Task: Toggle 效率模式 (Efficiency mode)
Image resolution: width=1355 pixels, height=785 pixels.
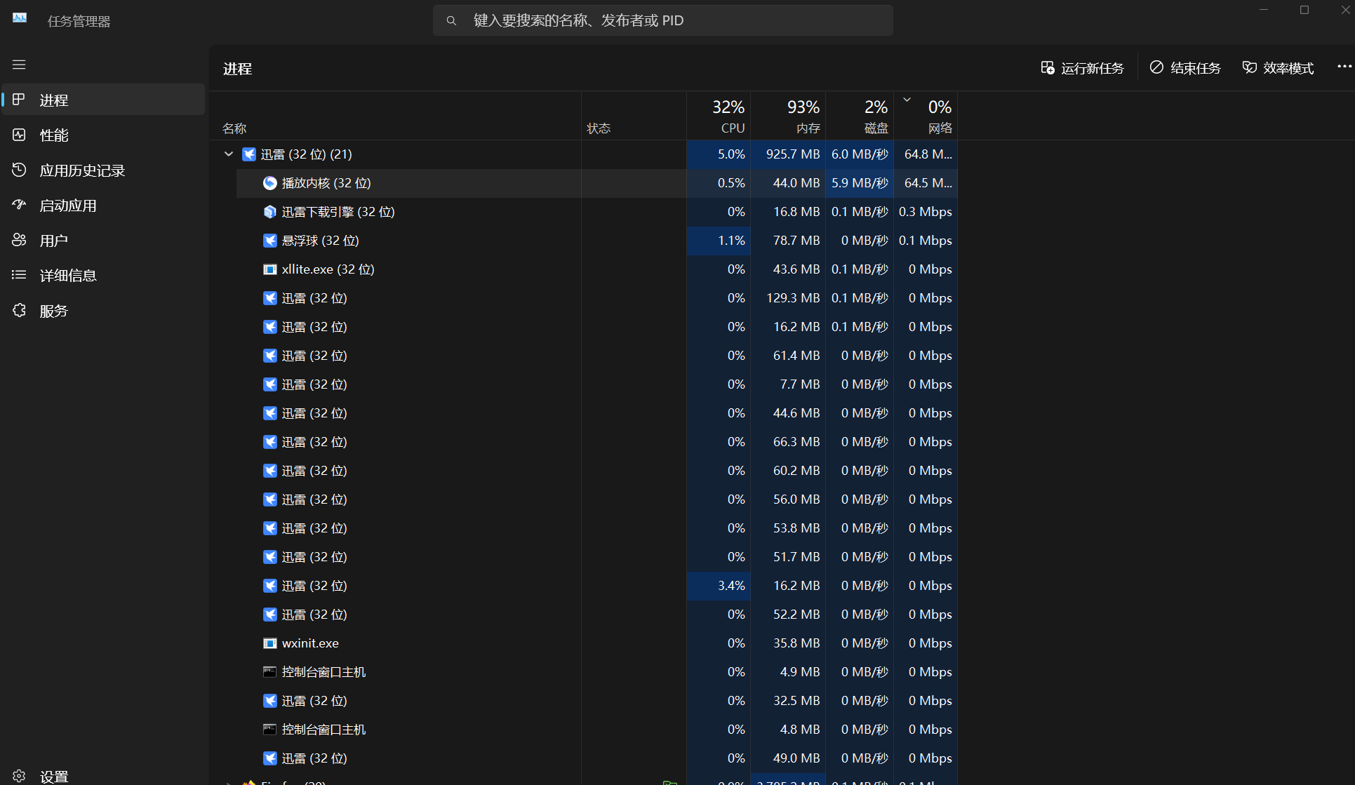Action: click(x=1278, y=68)
